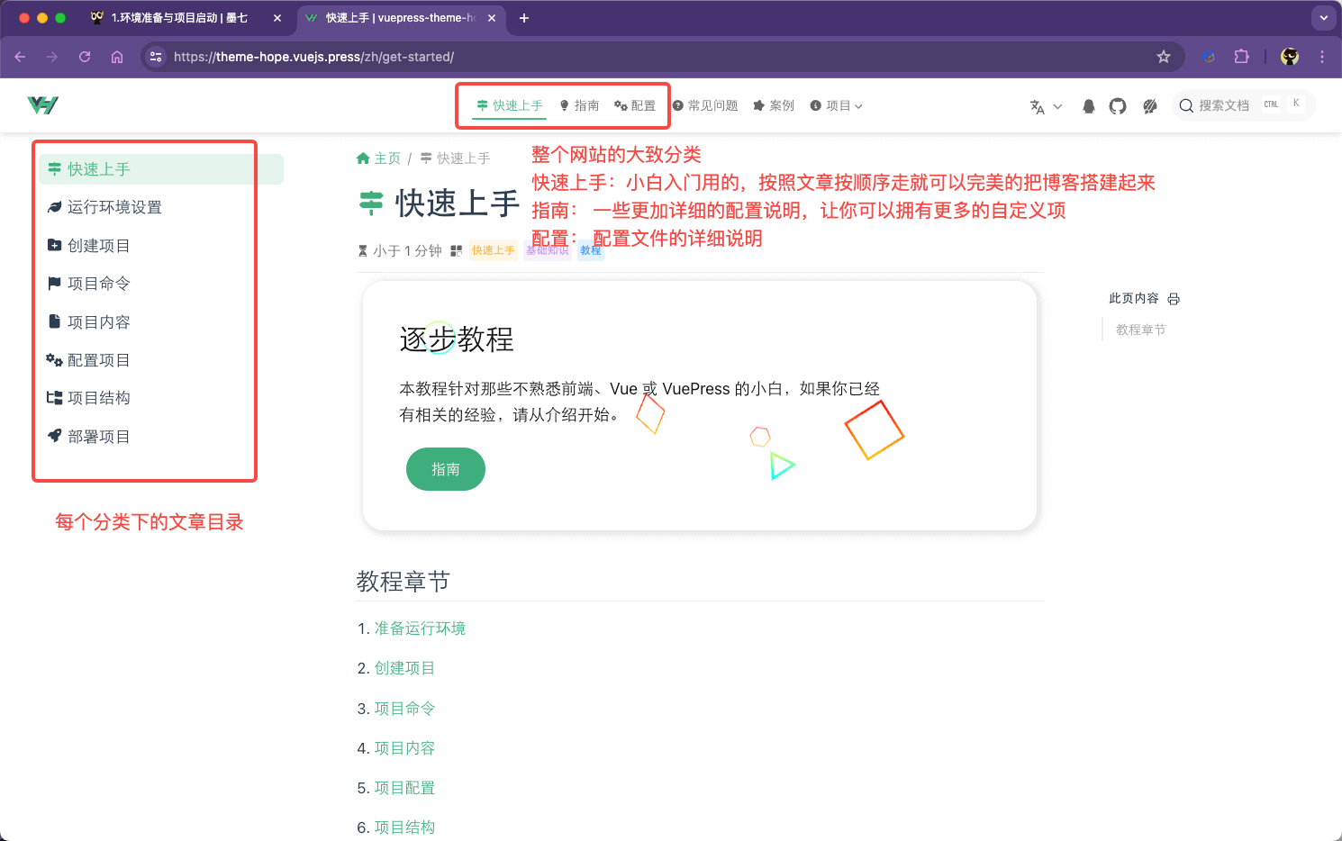Image resolution: width=1342 pixels, height=841 pixels.
Task: Expand the tab search chevron
Action: (x=1323, y=18)
